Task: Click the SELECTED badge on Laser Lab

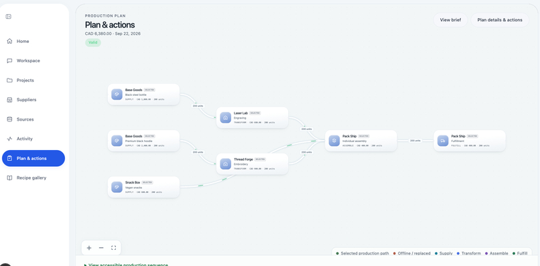Action: pyautogui.click(x=255, y=113)
